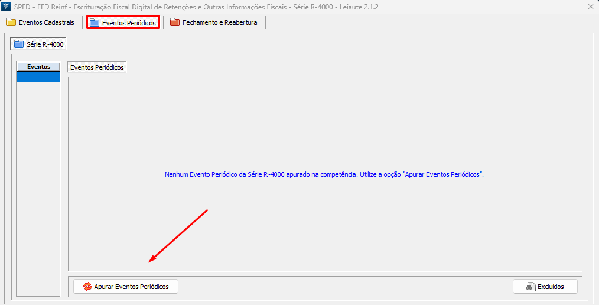Click the yellow folder icon for Eventos Cadastrais
Image resolution: width=599 pixels, height=305 pixels.
[11, 22]
